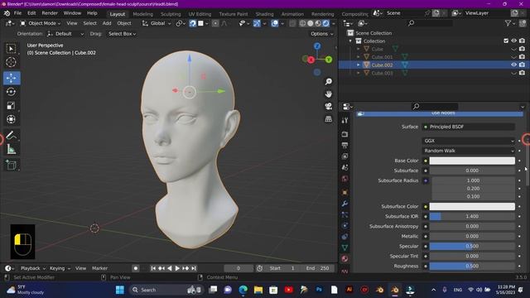Activate the 3D Cursor tool
The height and width of the screenshot is (298, 530).
(x=11, y=62)
